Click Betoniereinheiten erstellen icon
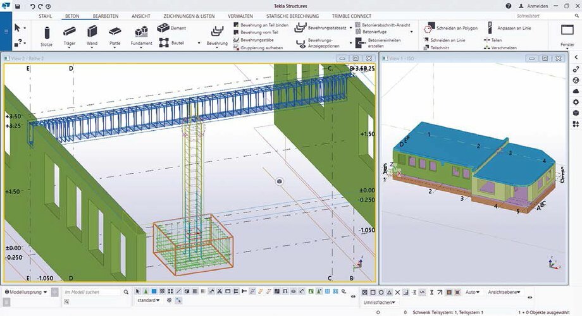 [x=360, y=43]
